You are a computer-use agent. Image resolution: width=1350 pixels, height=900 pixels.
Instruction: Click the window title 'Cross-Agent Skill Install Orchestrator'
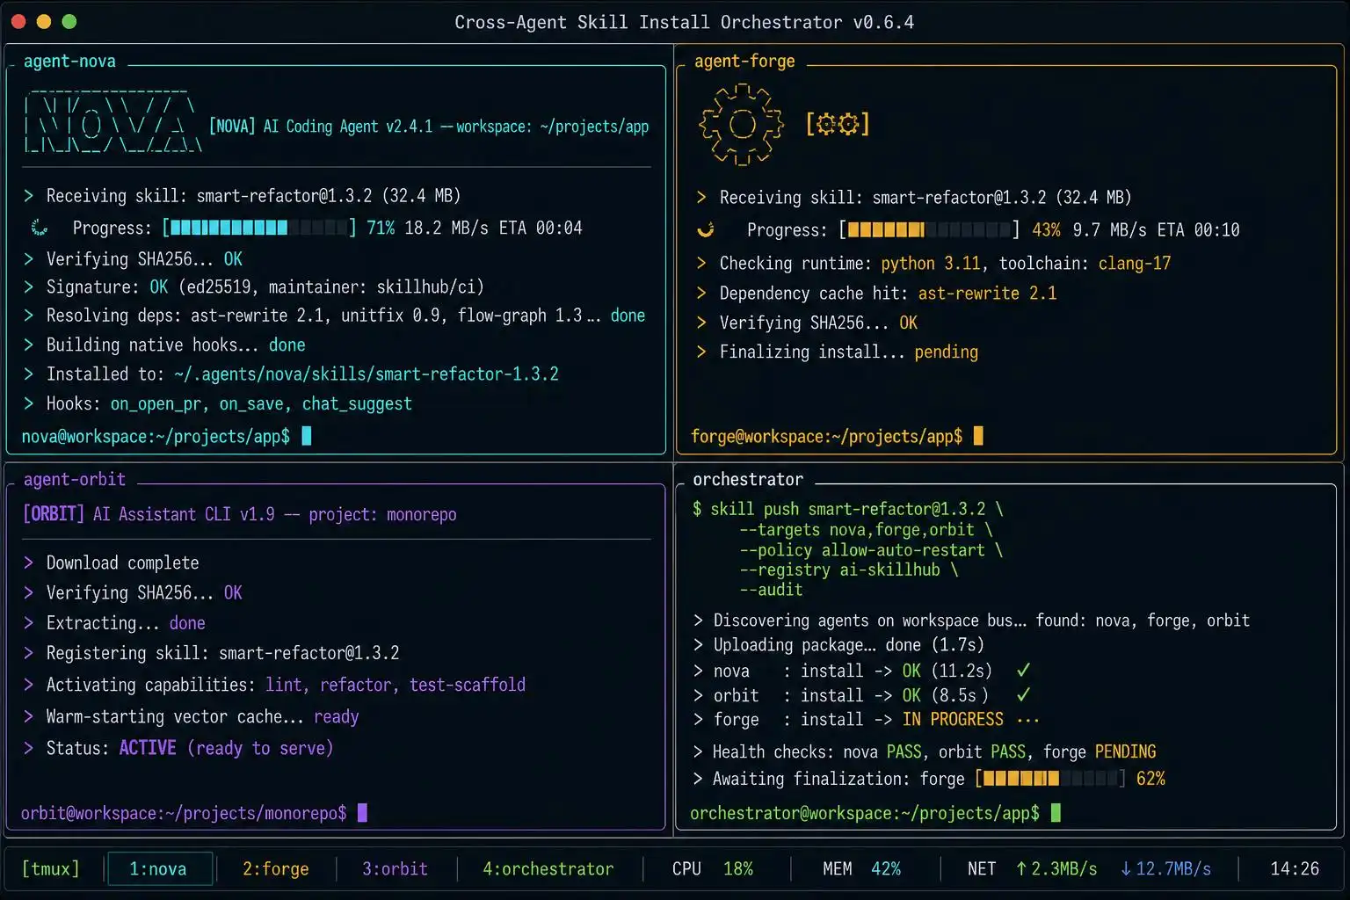(684, 22)
